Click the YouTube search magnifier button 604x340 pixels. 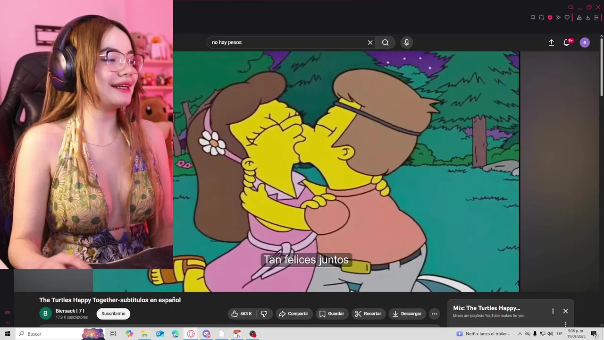point(386,42)
